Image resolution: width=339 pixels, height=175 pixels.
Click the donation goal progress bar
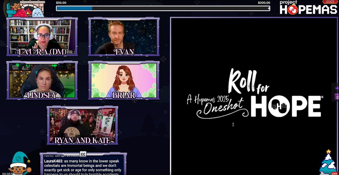click(163, 8)
